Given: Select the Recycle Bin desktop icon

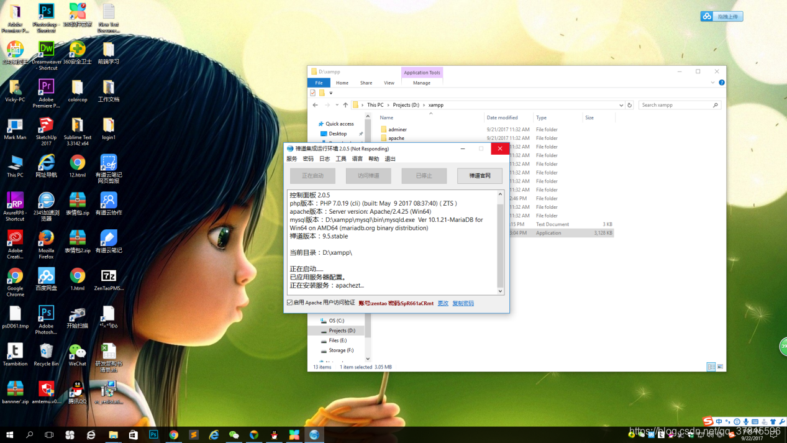Looking at the screenshot, I should pyautogui.click(x=46, y=355).
